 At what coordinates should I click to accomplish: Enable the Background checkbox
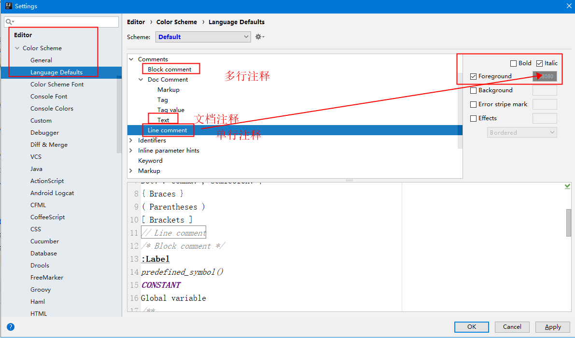(x=474, y=90)
